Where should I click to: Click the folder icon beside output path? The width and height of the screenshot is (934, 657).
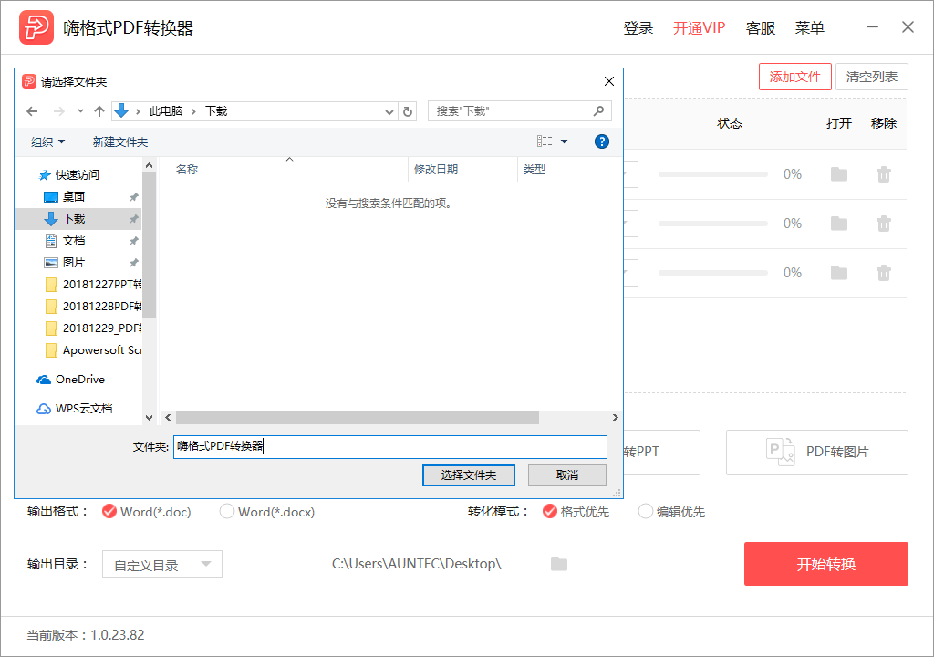click(559, 563)
